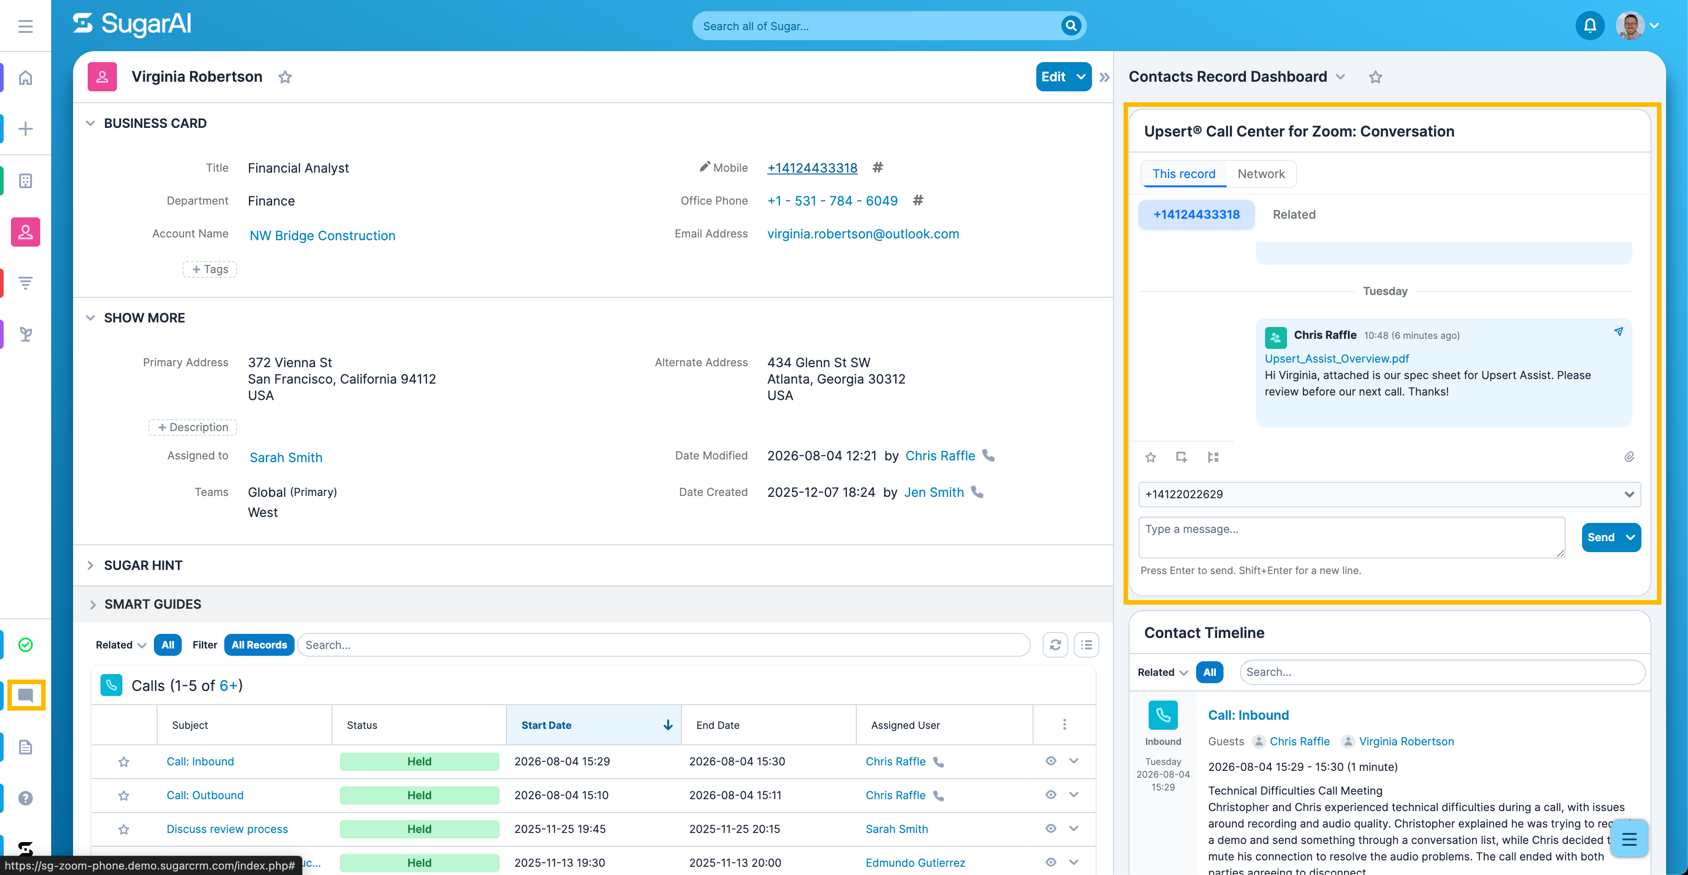The width and height of the screenshot is (1688, 875).
Task: Open the Edit button dropdown arrow
Action: click(1081, 77)
